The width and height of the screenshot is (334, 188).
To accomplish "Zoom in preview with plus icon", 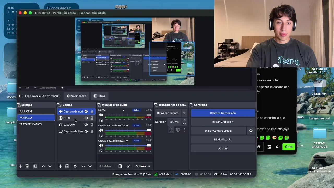I will [x=35, y=88].
